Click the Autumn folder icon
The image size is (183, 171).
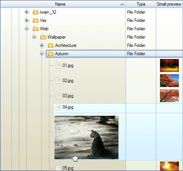[x=51, y=54]
